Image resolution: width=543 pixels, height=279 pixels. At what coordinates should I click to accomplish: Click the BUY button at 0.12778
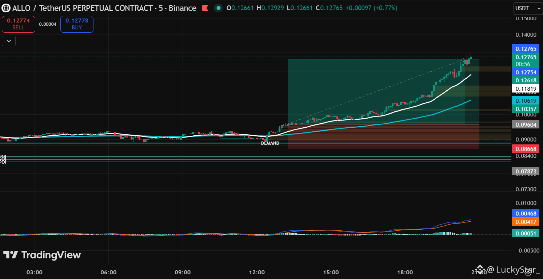pyautogui.click(x=77, y=24)
